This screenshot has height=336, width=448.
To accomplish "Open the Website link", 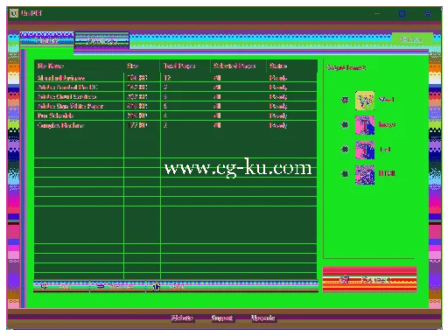I will click(x=182, y=318).
